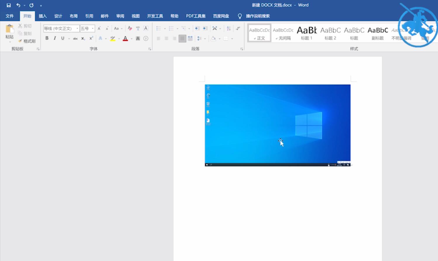
Task: Toggle strikethrough abc formatting
Action: [75, 38]
